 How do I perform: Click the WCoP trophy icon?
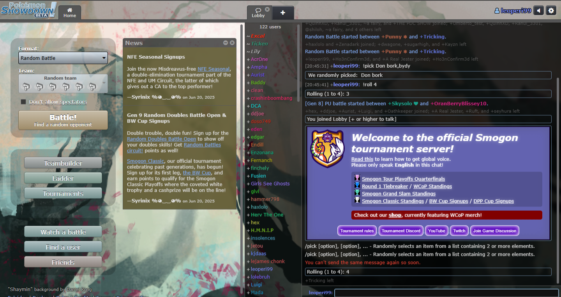(357, 185)
